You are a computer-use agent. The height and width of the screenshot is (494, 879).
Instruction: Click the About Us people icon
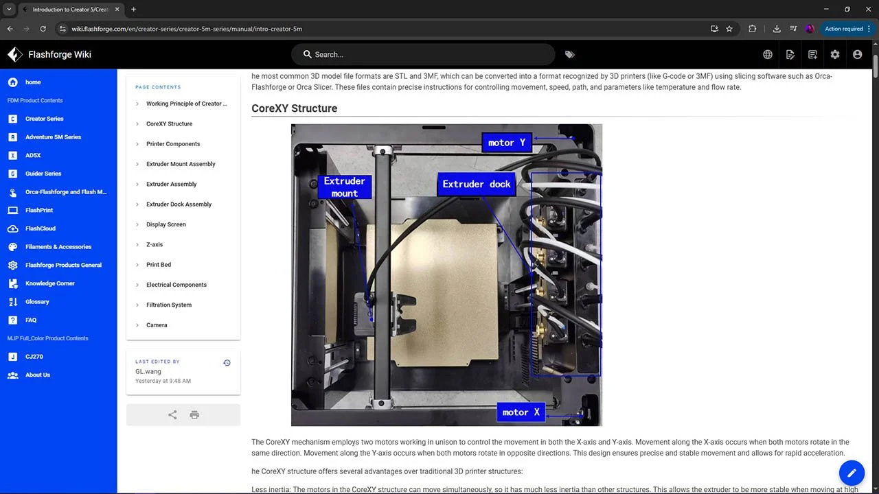(x=12, y=375)
